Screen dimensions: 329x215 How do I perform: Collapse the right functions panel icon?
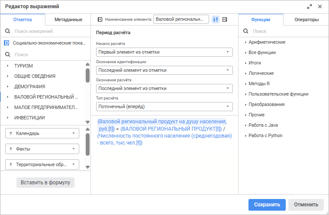(x=225, y=19)
